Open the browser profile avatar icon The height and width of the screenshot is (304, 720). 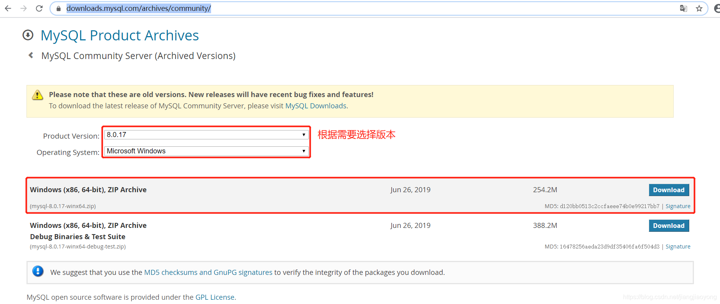[717, 8]
